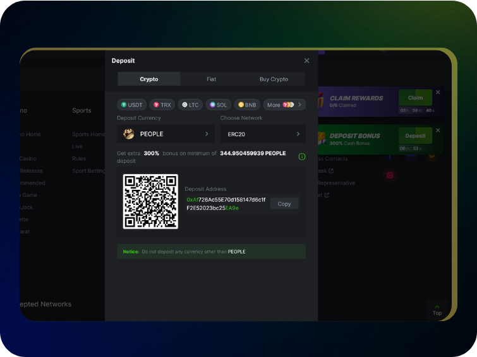Select the TRX currency chip
This screenshot has height=357, width=477.
[162, 105]
